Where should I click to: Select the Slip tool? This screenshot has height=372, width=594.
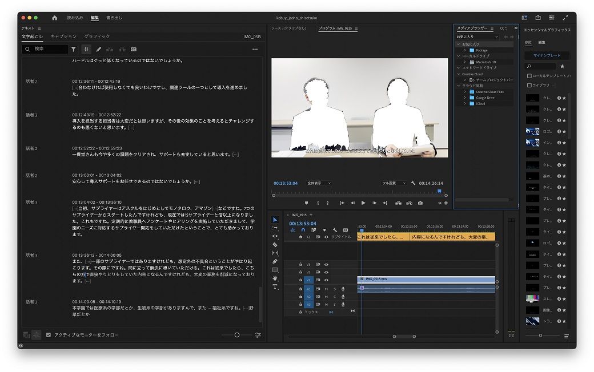coord(275,253)
